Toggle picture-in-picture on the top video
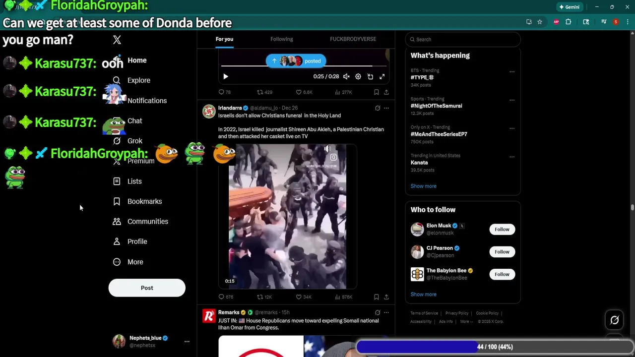635x357 pixels. pos(370,76)
